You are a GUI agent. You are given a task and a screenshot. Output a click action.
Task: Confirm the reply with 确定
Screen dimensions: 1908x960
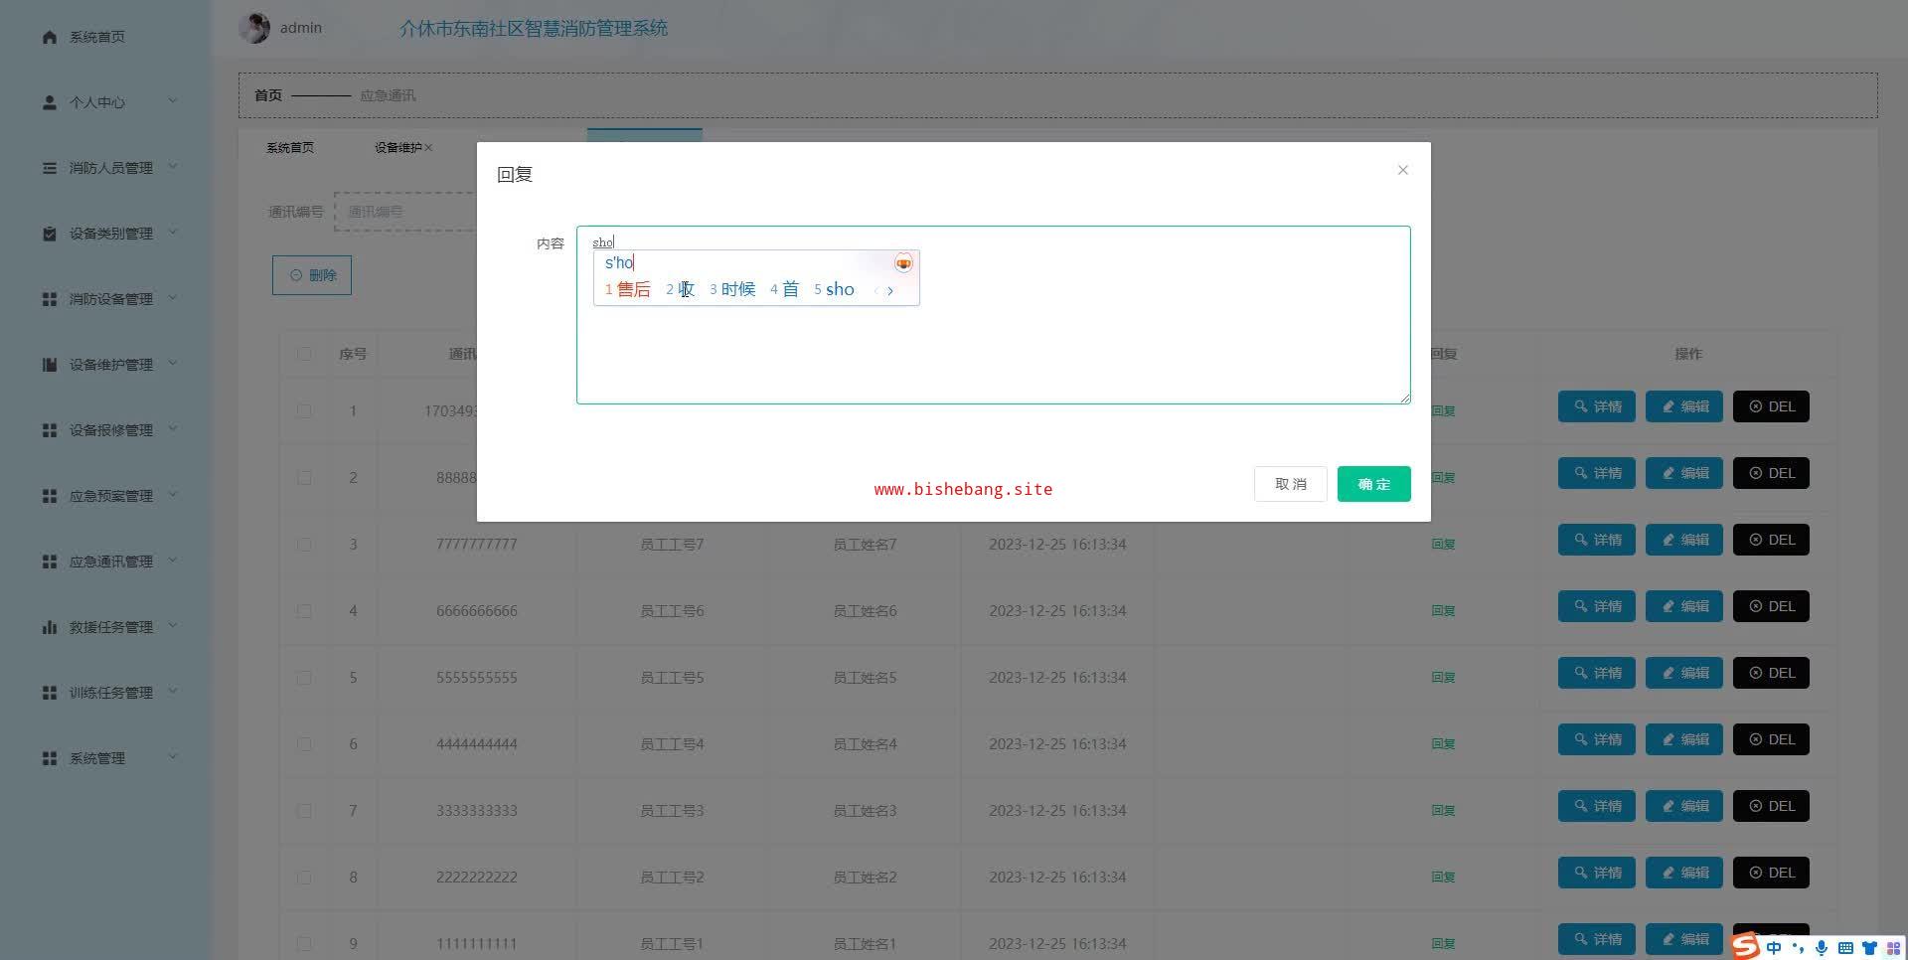coord(1374,484)
